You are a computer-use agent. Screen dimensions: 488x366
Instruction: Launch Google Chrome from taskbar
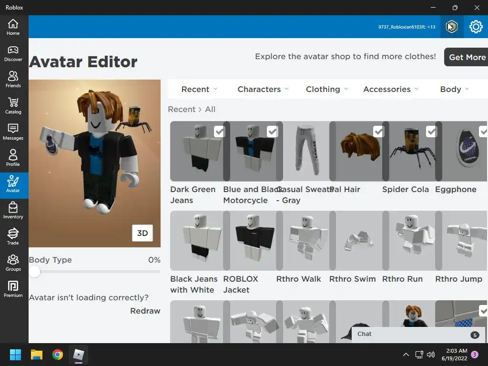tap(58, 355)
